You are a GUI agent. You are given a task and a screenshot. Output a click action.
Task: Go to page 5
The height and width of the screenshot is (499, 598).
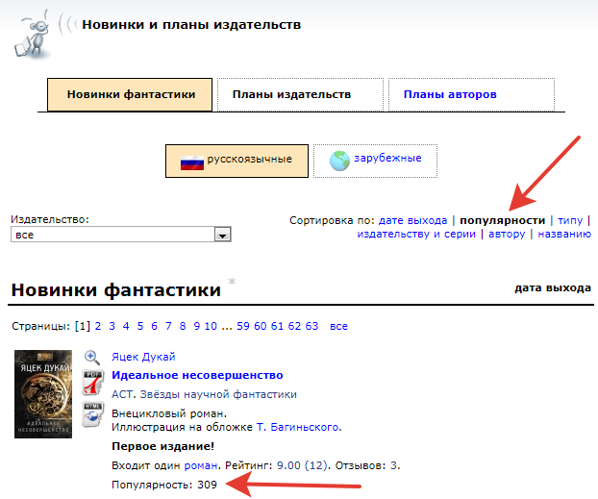pos(140,326)
